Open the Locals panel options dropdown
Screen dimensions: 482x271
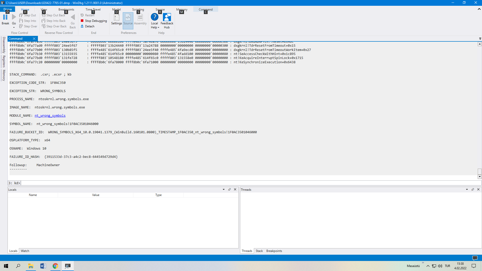pyautogui.click(x=223, y=189)
